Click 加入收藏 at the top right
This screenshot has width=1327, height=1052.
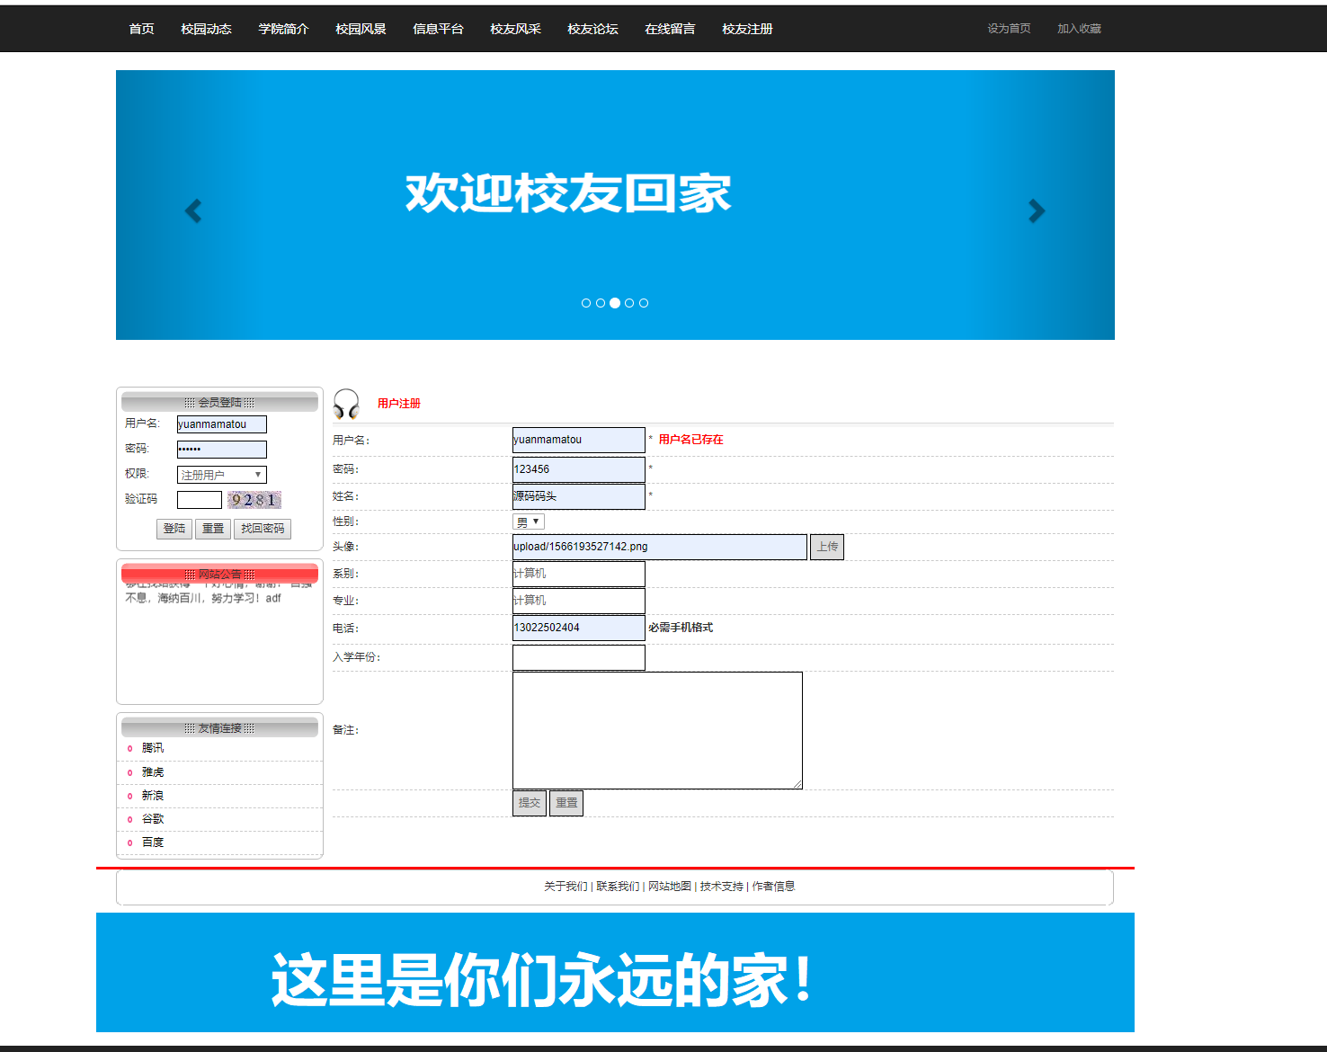pyautogui.click(x=1078, y=28)
